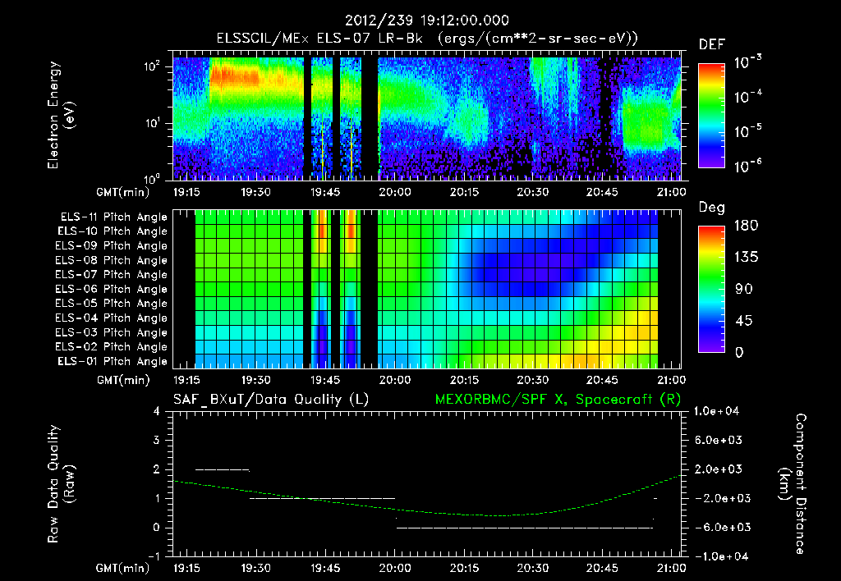Select the ELS-06 Pitch Angle row label
This screenshot has height=581, width=841.
(x=112, y=289)
